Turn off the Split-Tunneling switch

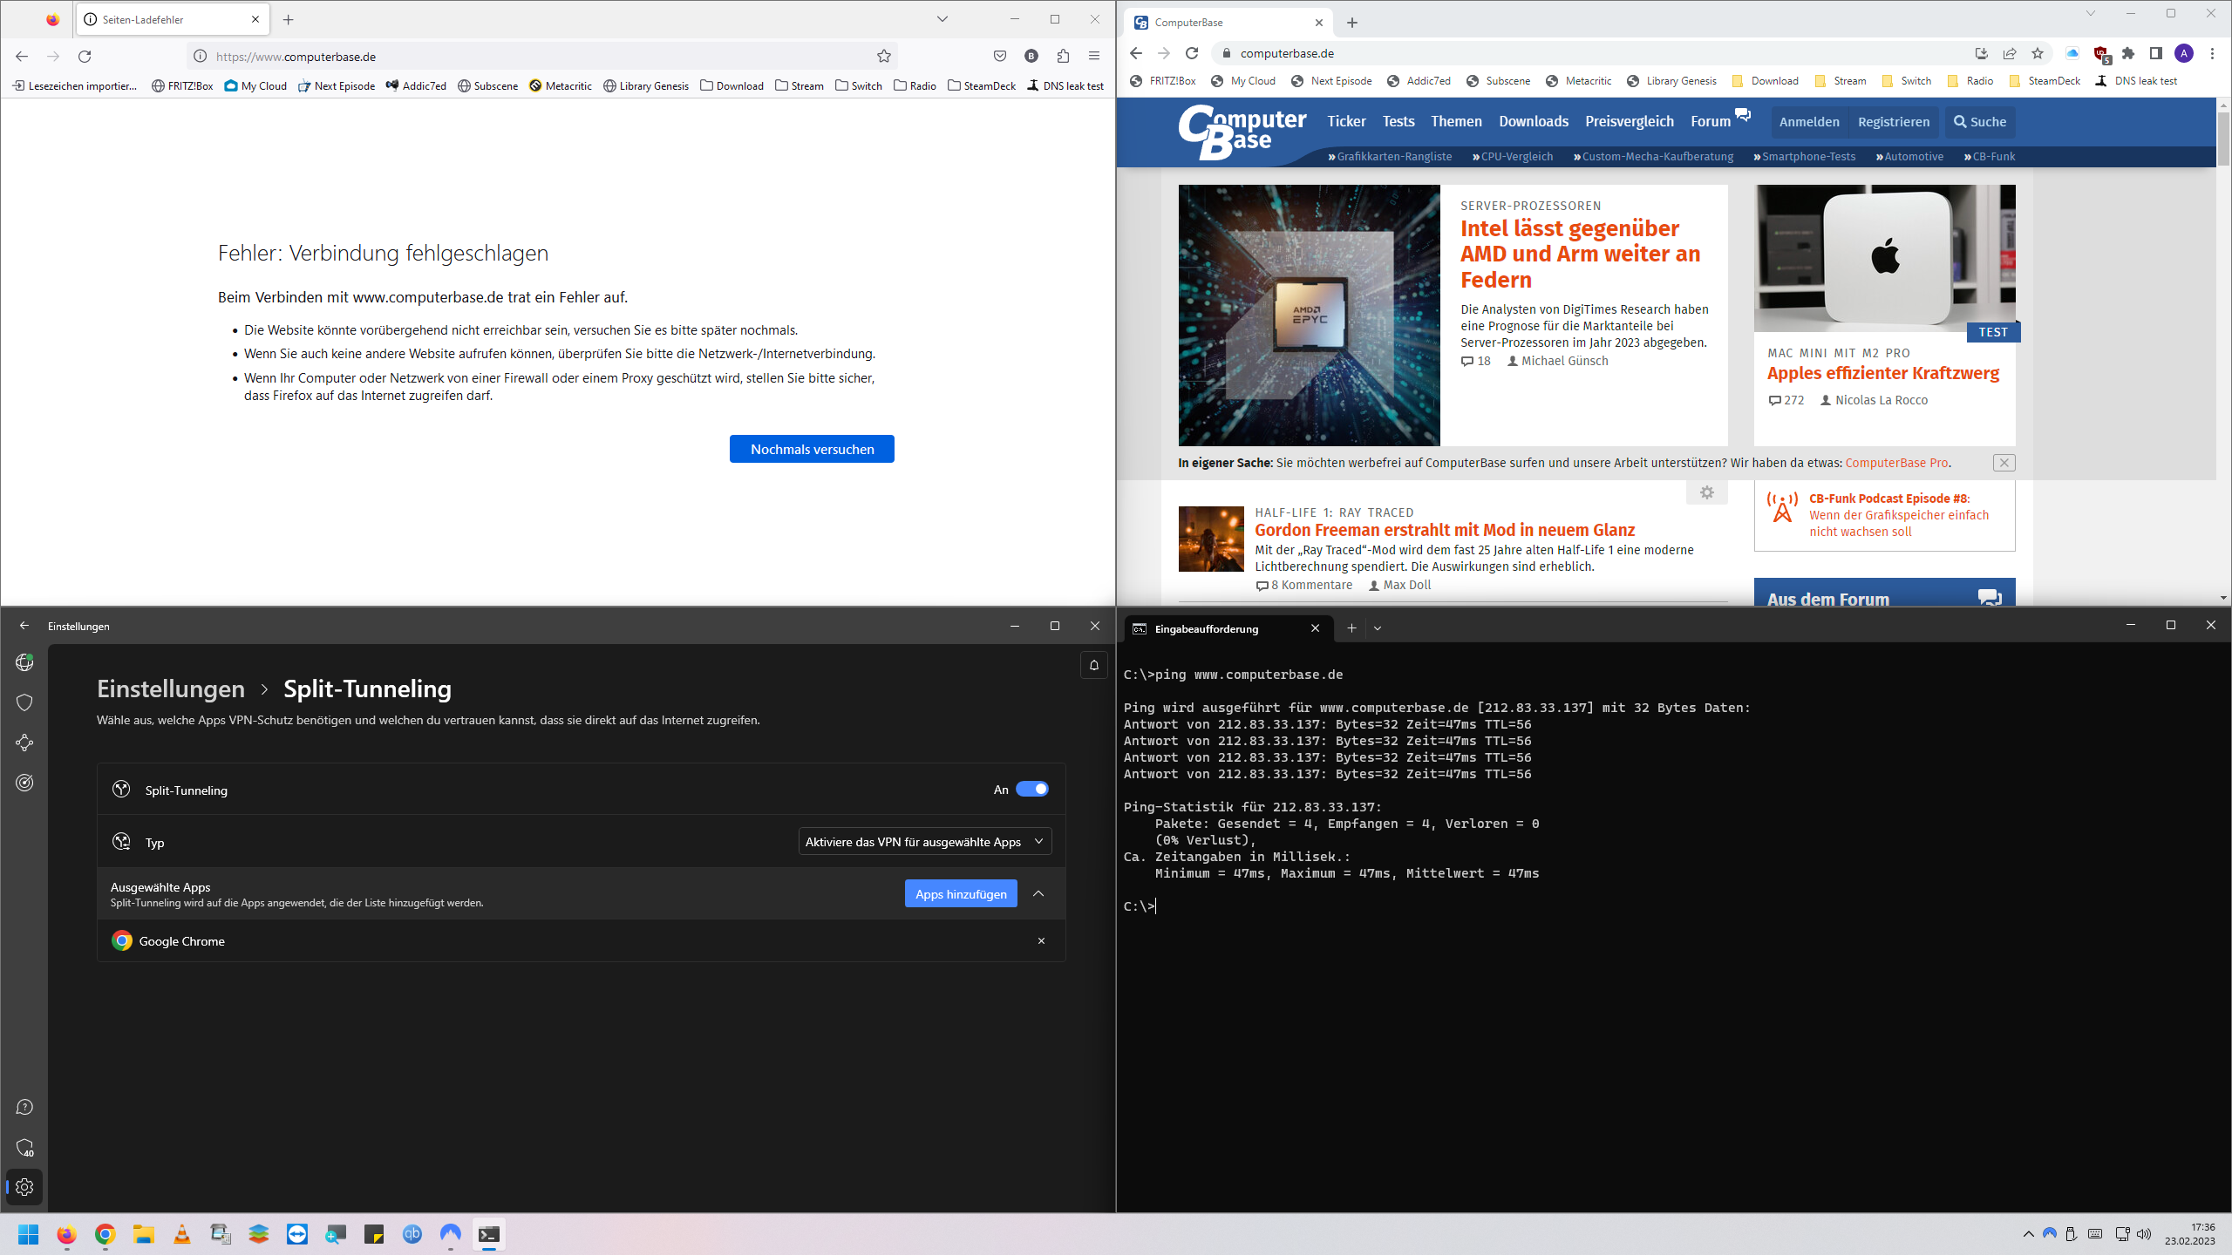point(1032,789)
